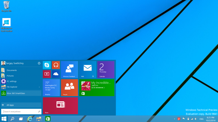This screenshot has width=218, height=122.
Task: Open the red Video tile
Action: [x=47, y=74]
